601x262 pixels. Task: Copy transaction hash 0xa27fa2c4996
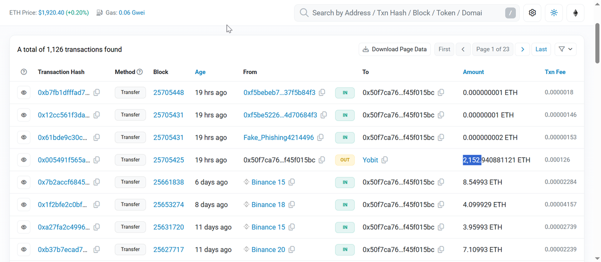tap(97, 227)
